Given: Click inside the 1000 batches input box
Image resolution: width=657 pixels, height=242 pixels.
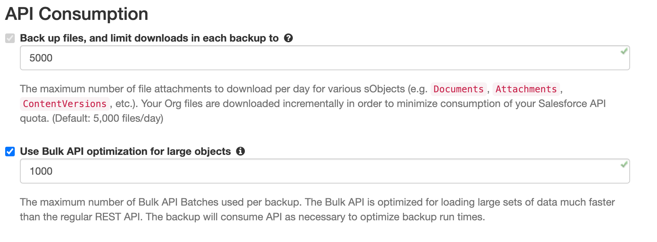Looking at the screenshot, I should [221, 171].
